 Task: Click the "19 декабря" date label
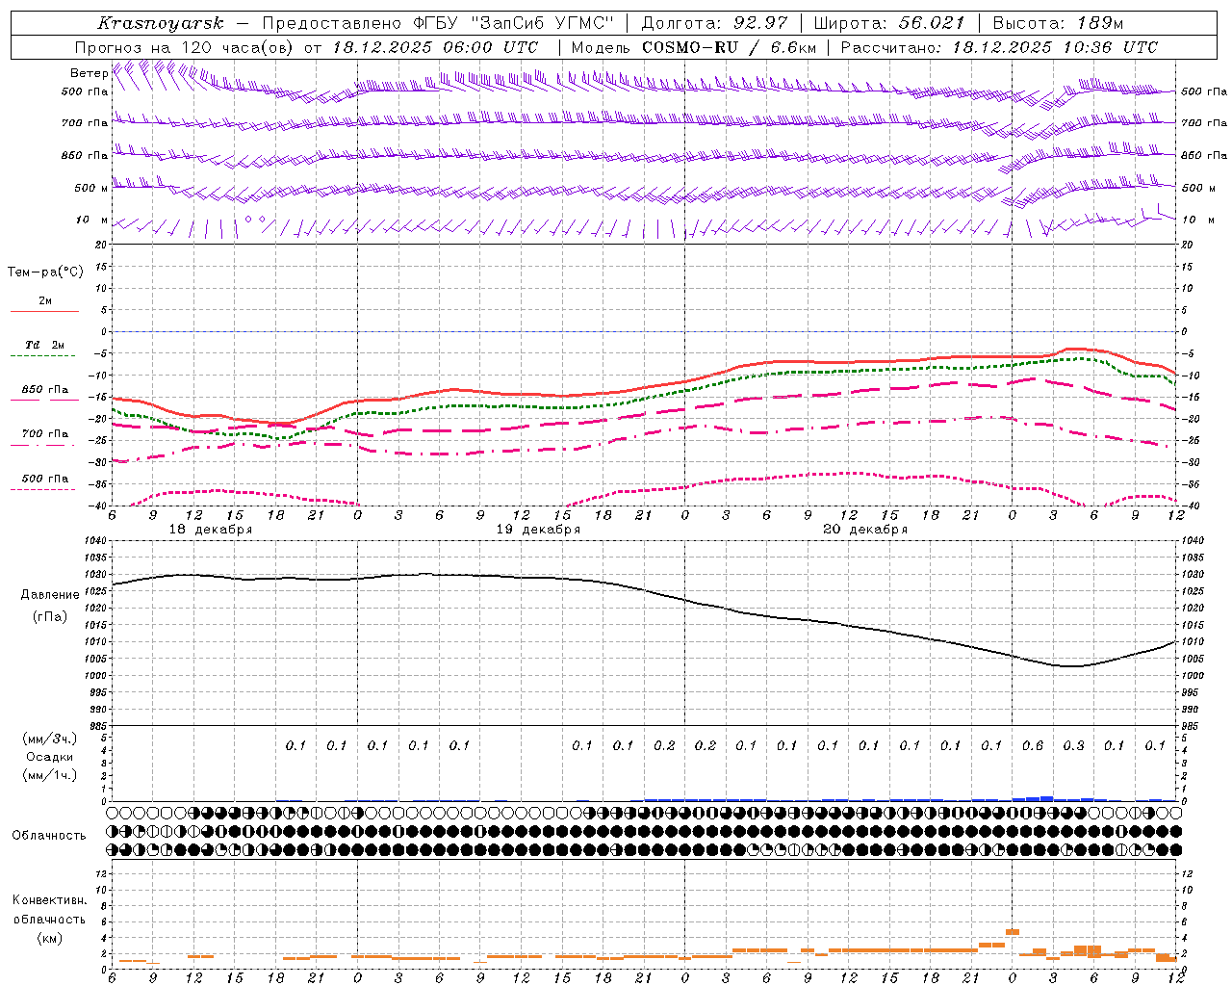pos(538,530)
